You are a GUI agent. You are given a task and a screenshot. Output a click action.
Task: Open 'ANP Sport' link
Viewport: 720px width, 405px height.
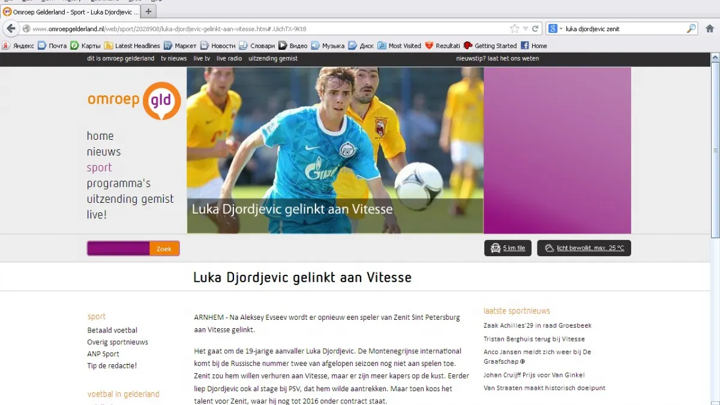coord(103,354)
